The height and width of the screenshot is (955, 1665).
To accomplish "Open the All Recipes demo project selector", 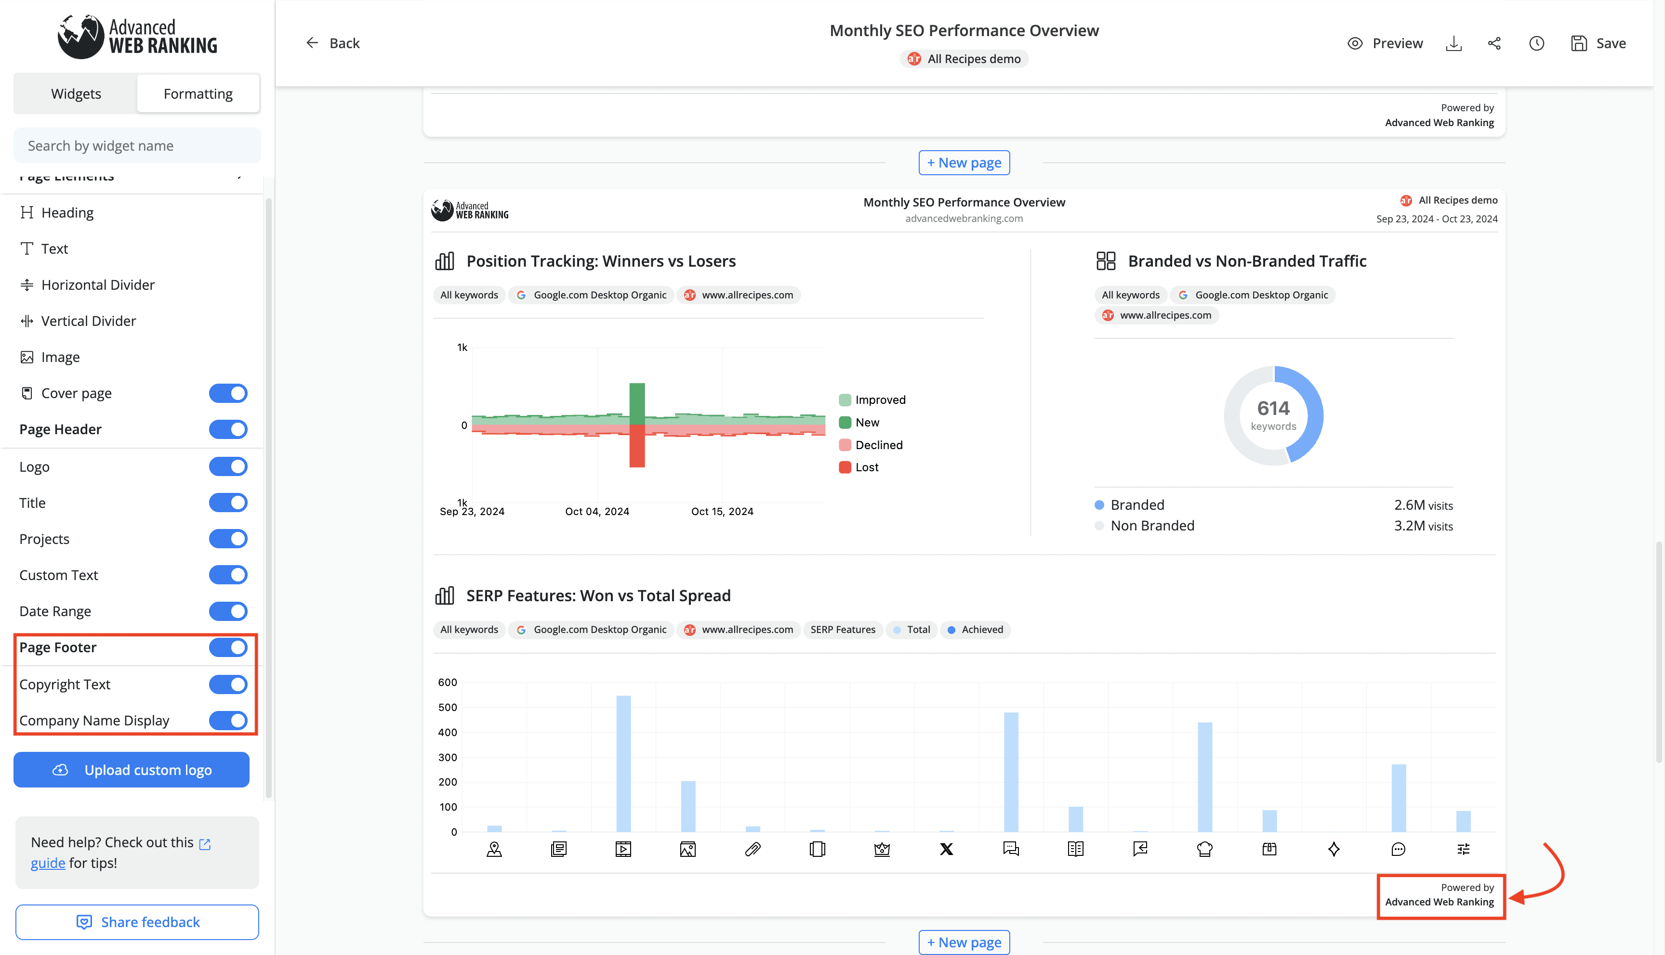I will (x=964, y=59).
